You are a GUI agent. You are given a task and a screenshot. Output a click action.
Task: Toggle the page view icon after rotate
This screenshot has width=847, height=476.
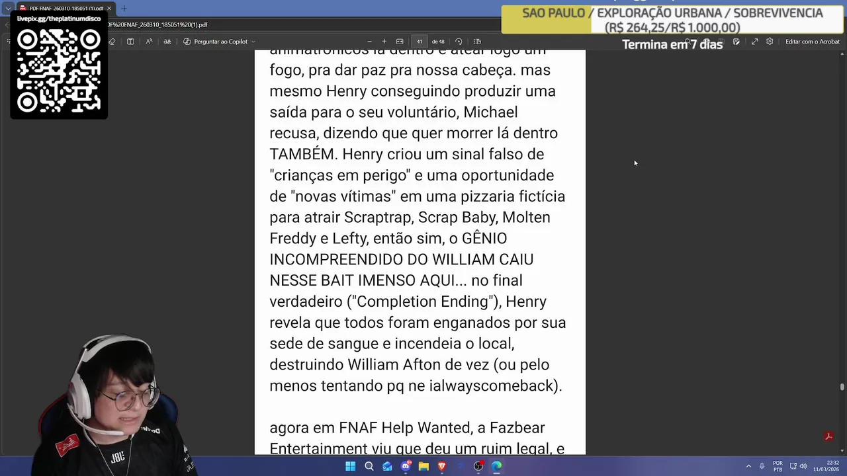[477, 42]
